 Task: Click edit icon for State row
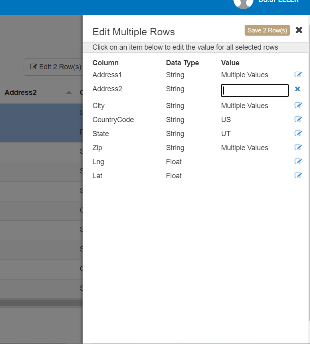pos(298,134)
